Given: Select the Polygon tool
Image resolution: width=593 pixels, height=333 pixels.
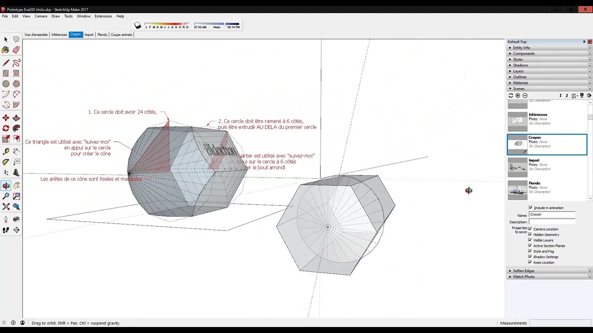Looking at the screenshot, I should click(16, 84).
